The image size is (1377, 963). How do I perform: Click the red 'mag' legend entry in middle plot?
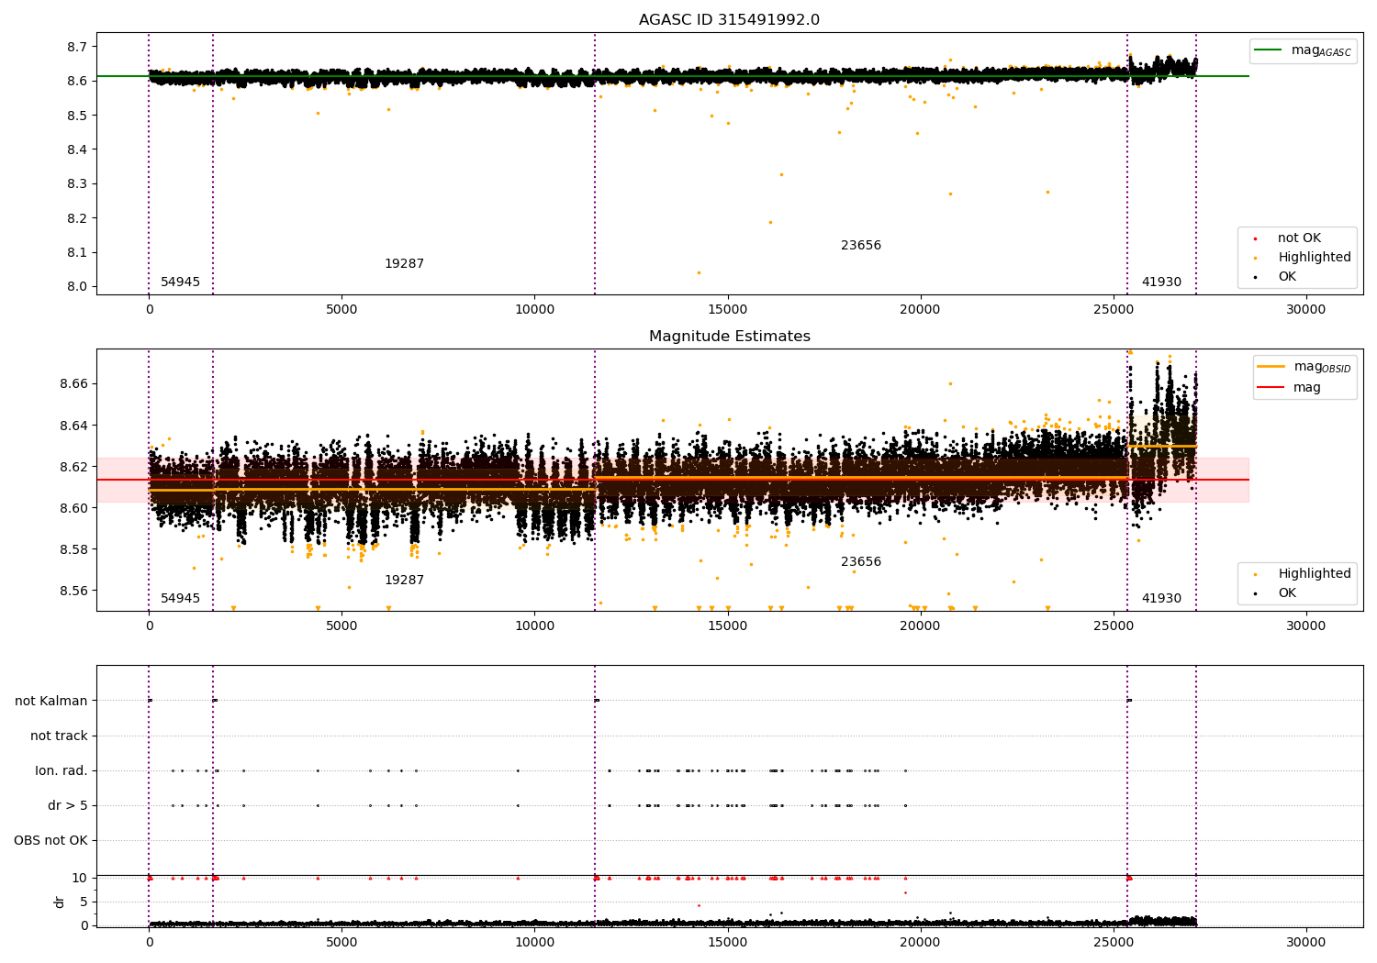[1289, 388]
